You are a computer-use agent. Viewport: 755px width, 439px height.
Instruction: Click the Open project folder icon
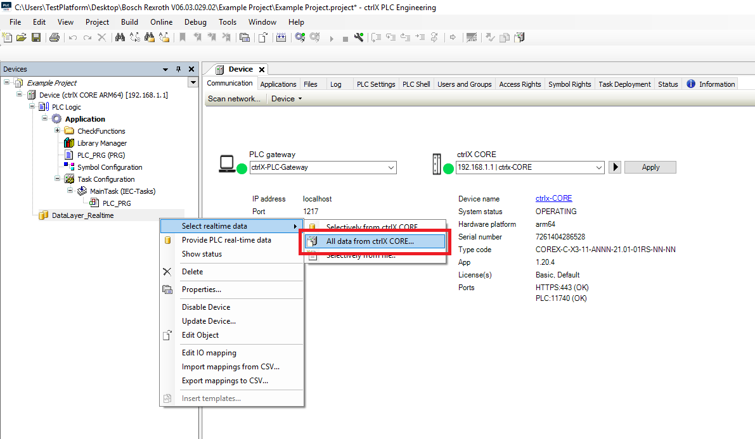[22, 38]
